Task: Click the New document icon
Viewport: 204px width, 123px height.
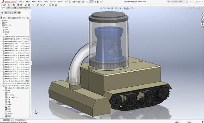Action: (x=70, y=2)
